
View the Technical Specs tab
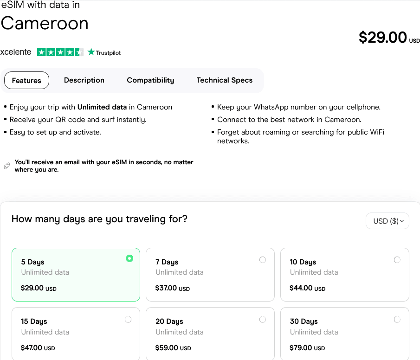coord(224,80)
